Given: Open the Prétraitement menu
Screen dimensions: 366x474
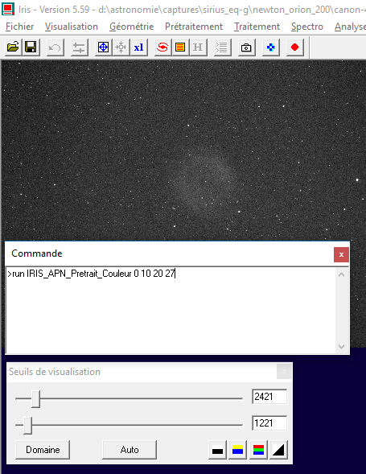Looking at the screenshot, I should coord(194,27).
